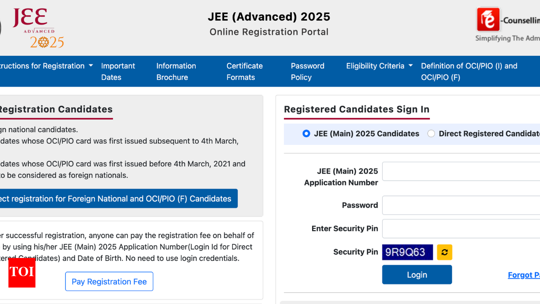Click the Enter Security Pin input field
Viewport: 540px width, 304px height.
click(461, 228)
